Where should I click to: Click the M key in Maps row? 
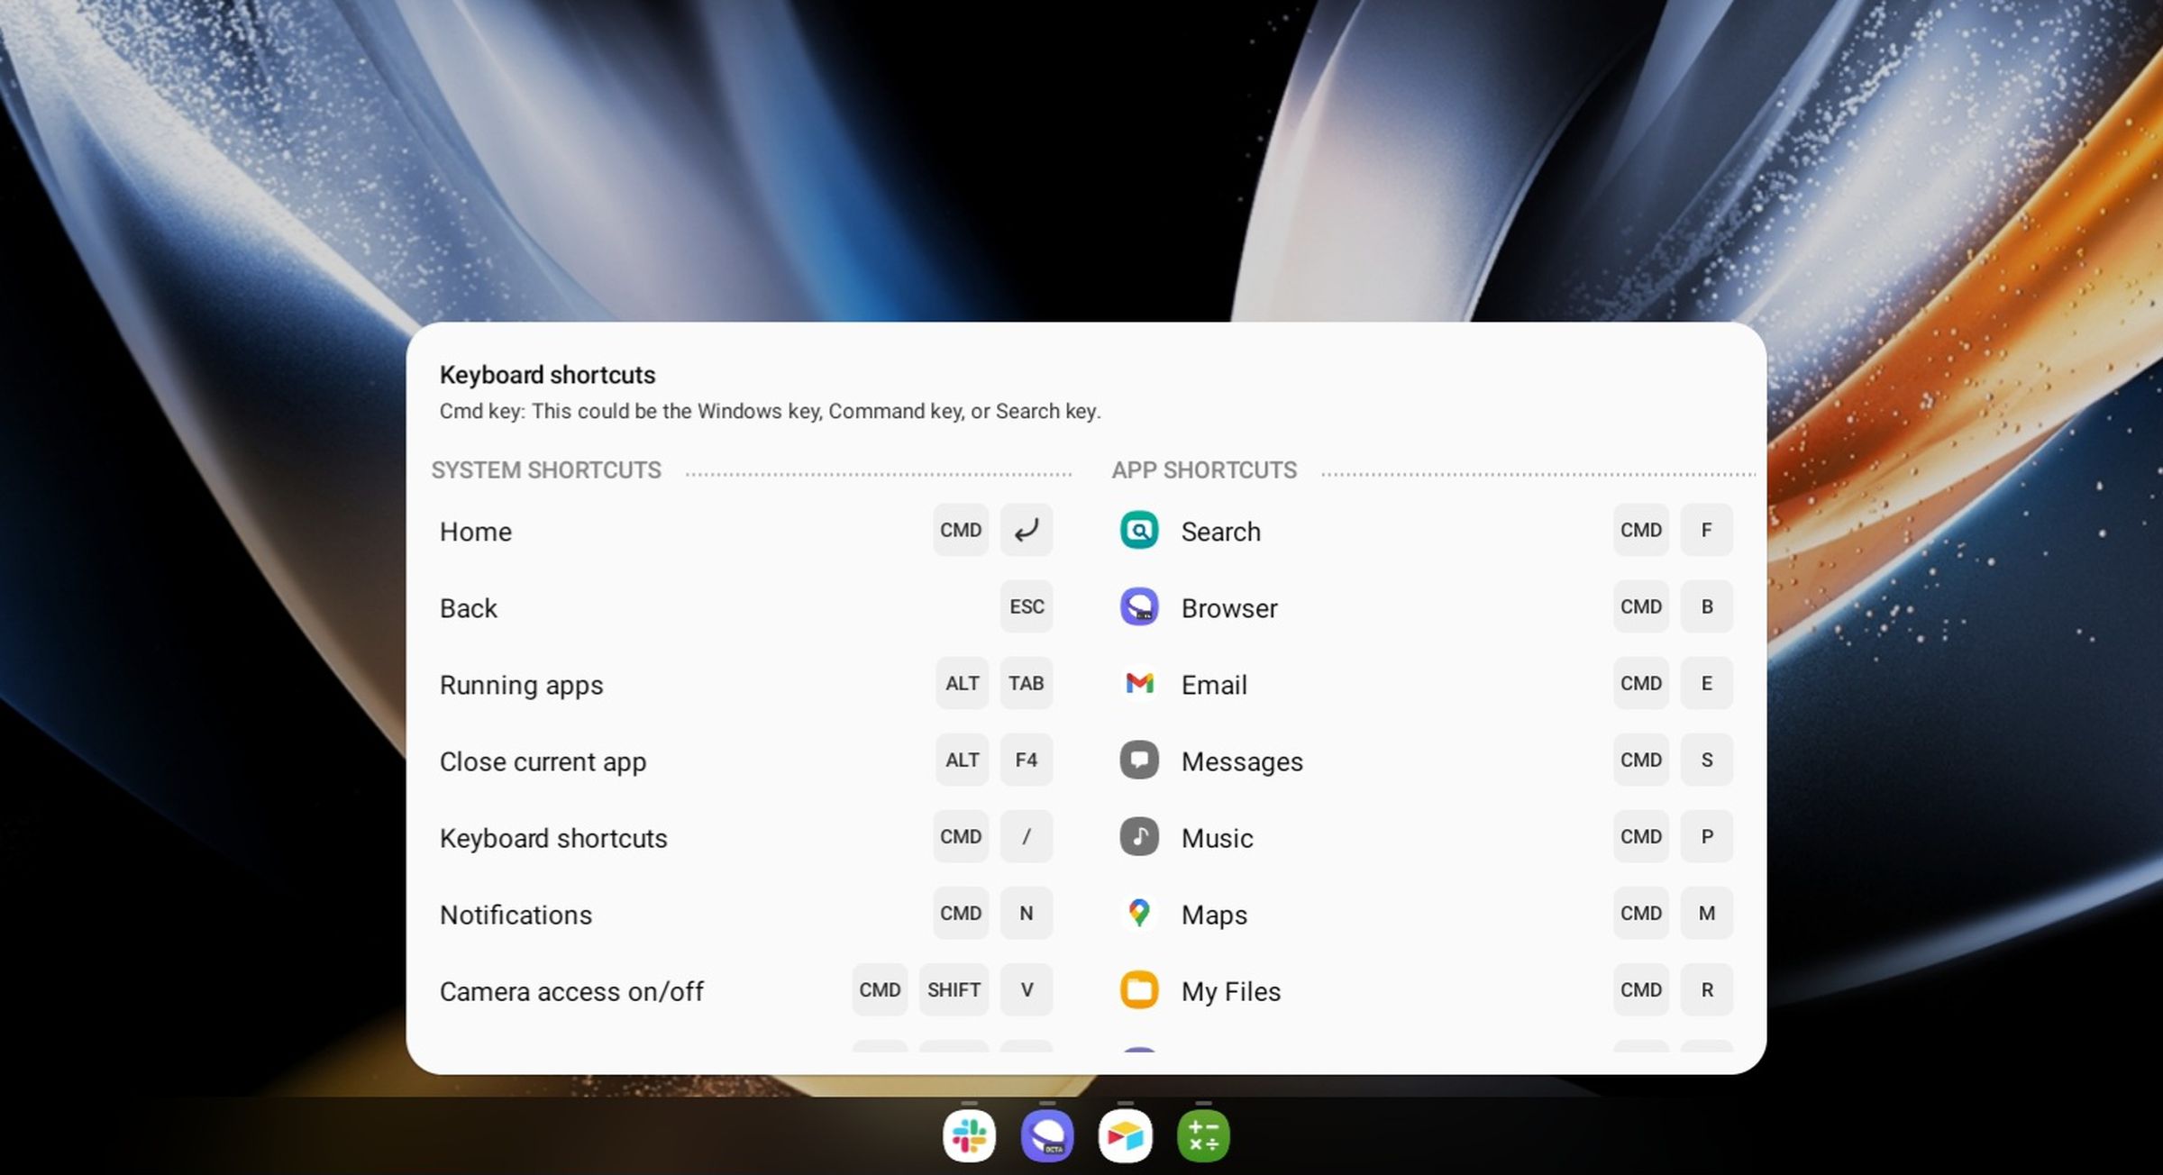click(1707, 913)
